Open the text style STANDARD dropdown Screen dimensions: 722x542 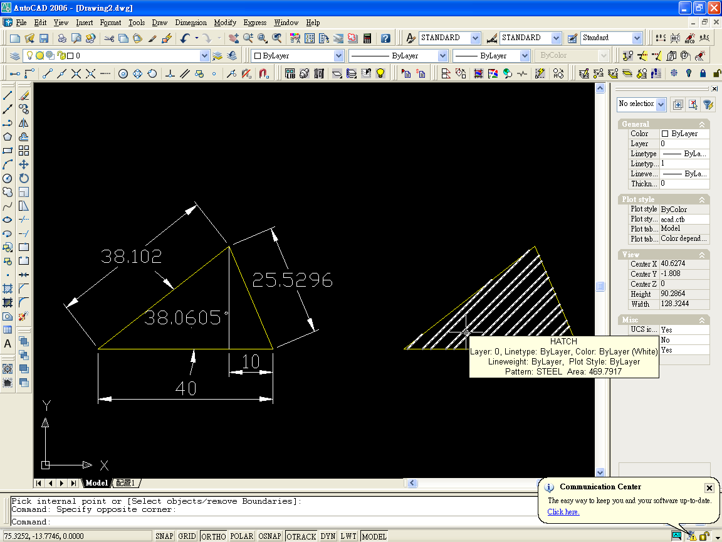(x=476, y=38)
